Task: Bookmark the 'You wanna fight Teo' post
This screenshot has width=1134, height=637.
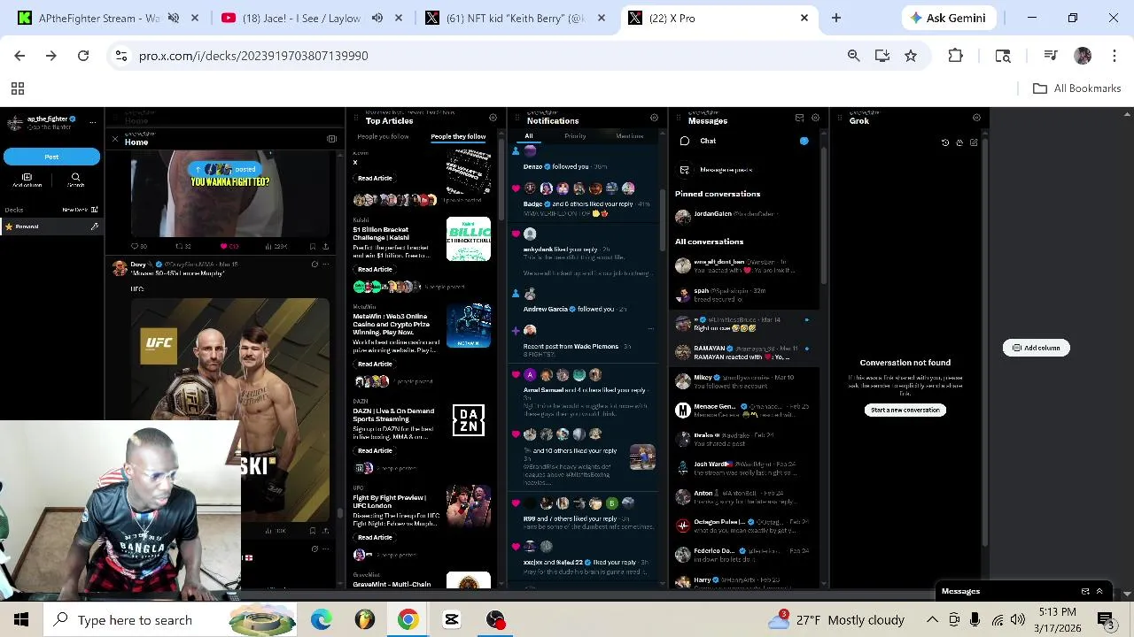Action: click(312, 246)
